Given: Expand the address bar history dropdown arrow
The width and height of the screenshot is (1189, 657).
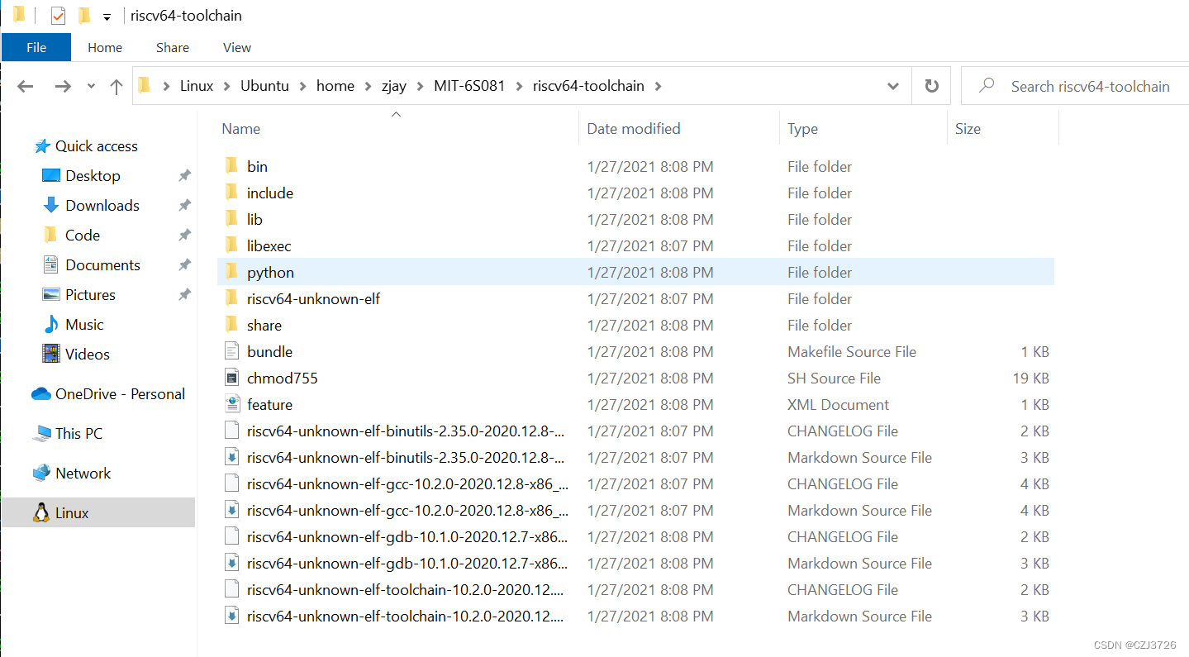Looking at the screenshot, I should [x=892, y=85].
